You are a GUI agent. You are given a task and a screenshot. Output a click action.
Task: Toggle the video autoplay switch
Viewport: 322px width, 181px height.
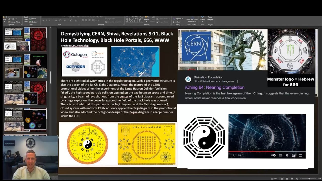[x=273, y=155]
